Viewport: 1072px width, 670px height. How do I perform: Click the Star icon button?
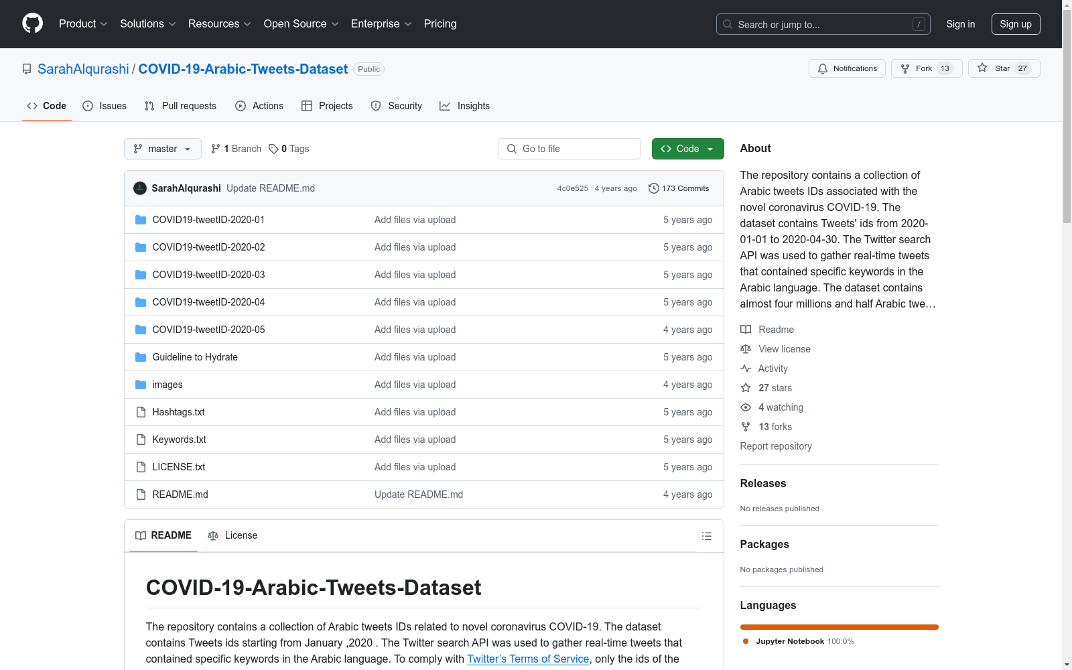click(x=982, y=68)
